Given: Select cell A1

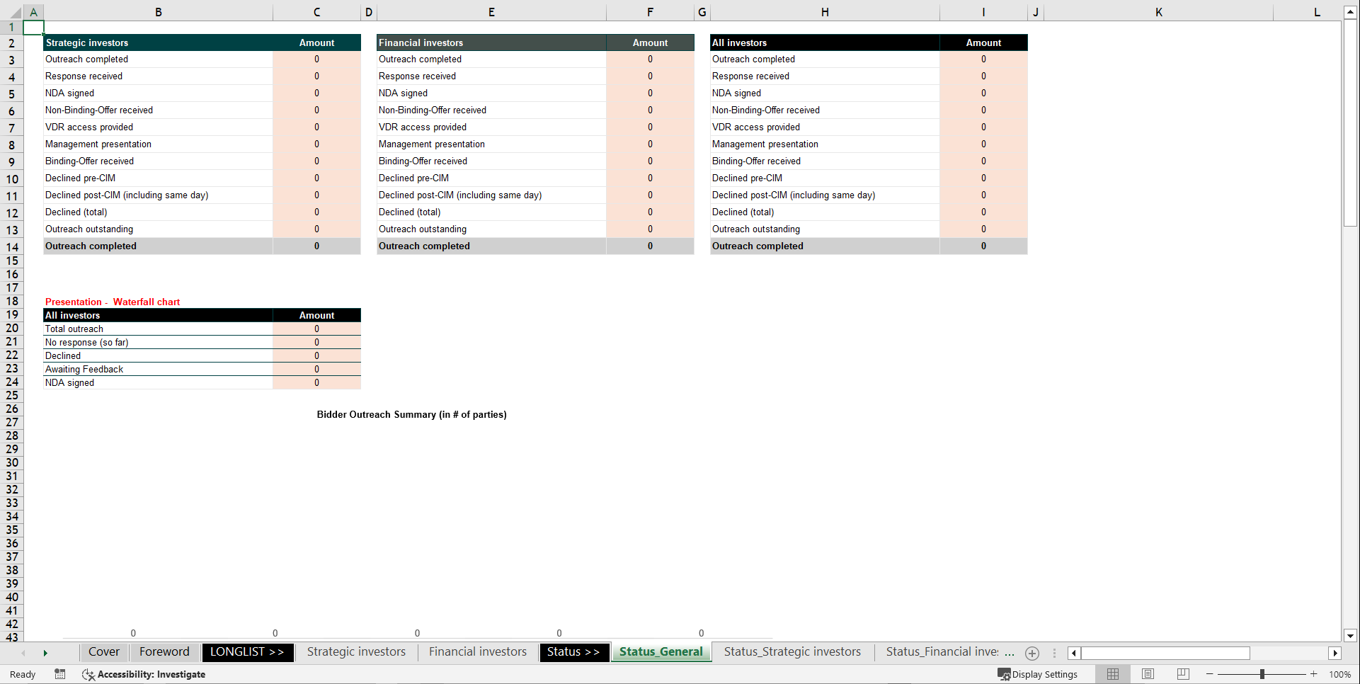Looking at the screenshot, I should tap(33, 28).
